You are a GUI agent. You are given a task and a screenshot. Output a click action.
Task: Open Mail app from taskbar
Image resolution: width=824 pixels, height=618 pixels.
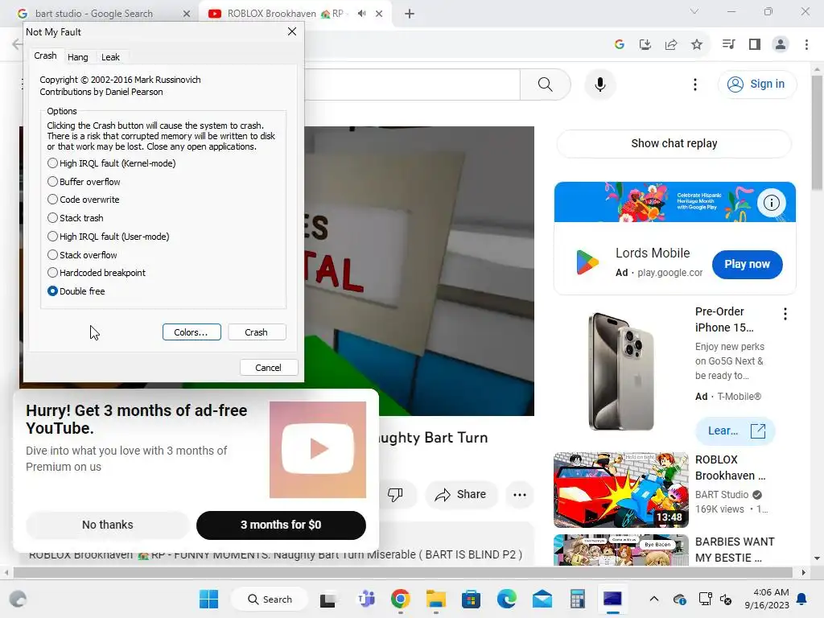pos(542,599)
